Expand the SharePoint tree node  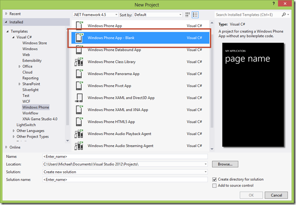(19, 84)
